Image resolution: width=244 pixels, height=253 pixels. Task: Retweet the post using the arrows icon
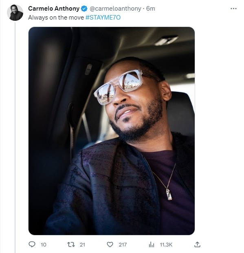coord(71,244)
